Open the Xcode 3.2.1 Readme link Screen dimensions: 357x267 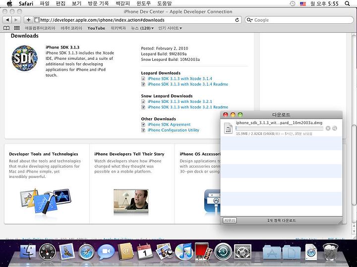pos(188,107)
